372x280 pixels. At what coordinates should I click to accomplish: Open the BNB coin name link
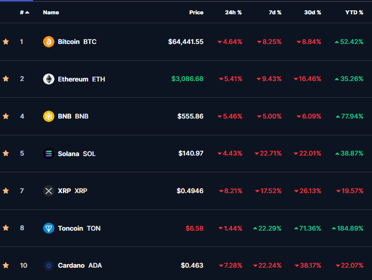tap(73, 116)
